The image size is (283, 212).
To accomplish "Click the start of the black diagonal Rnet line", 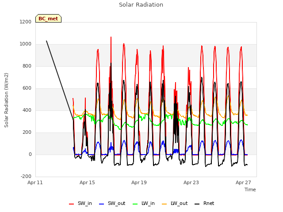I will point(46,41).
